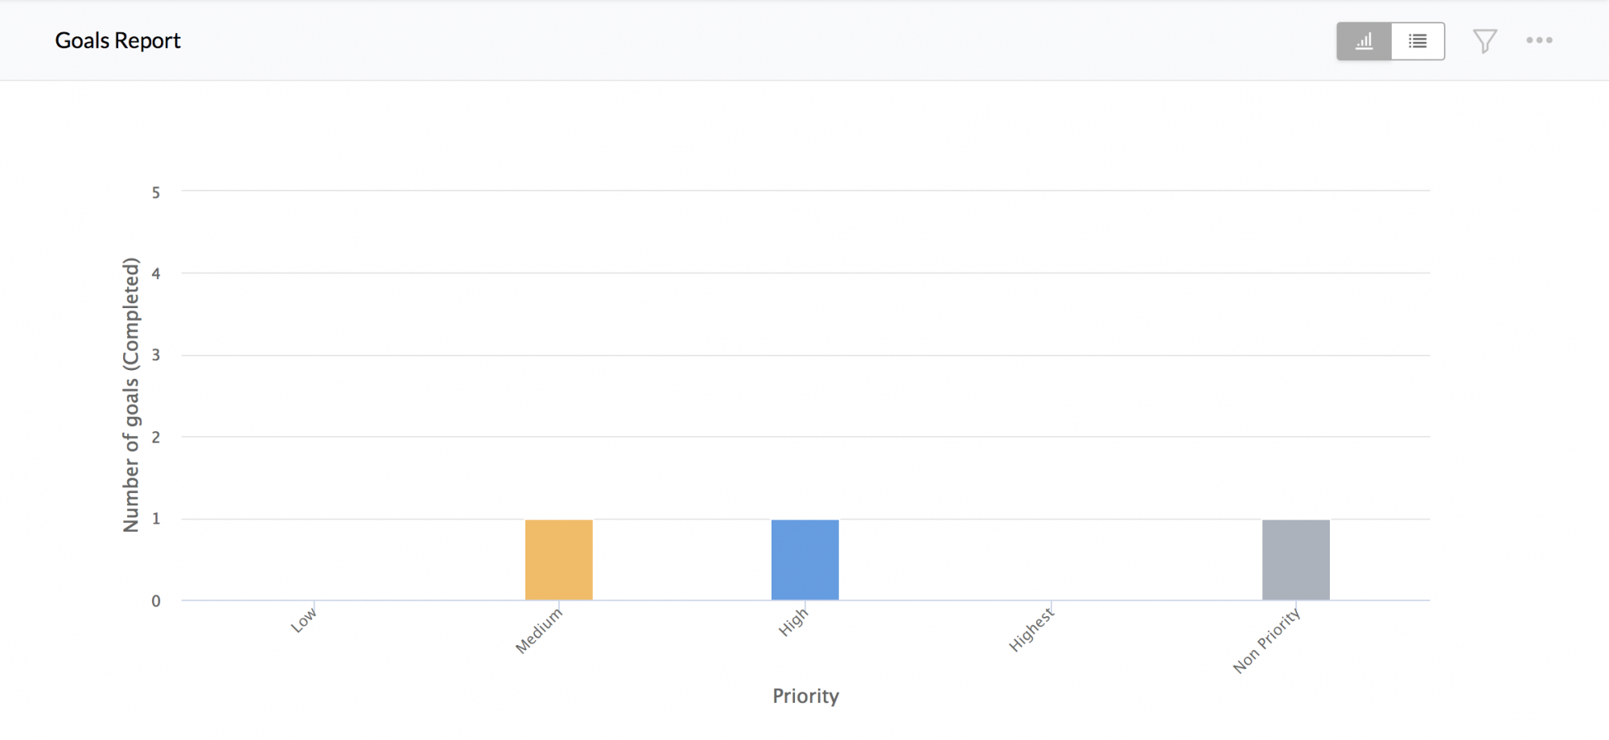Click the Low label on the x-axis
Image resolution: width=1609 pixels, height=740 pixels.
coord(304,620)
